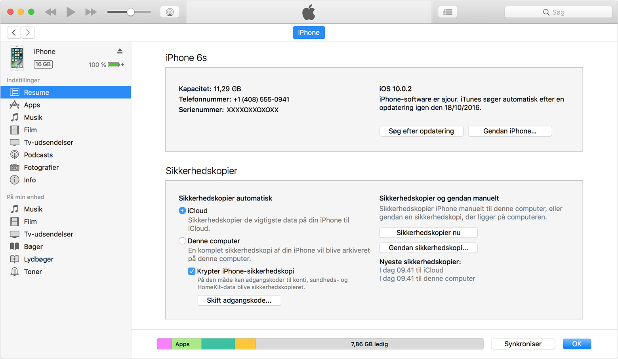Click the iOS 10.0.2 version text
The height and width of the screenshot is (359, 618).
pyautogui.click(x=395, y=89)
